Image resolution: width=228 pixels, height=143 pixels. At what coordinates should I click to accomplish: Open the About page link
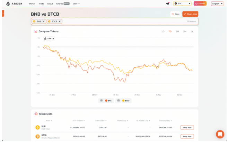click(50, 3)
